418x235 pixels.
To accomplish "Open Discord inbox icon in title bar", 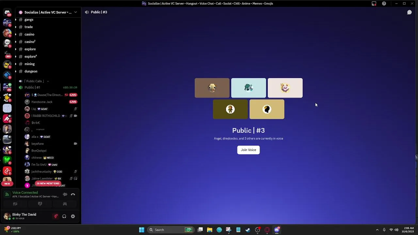I will [x=374, y=4].
